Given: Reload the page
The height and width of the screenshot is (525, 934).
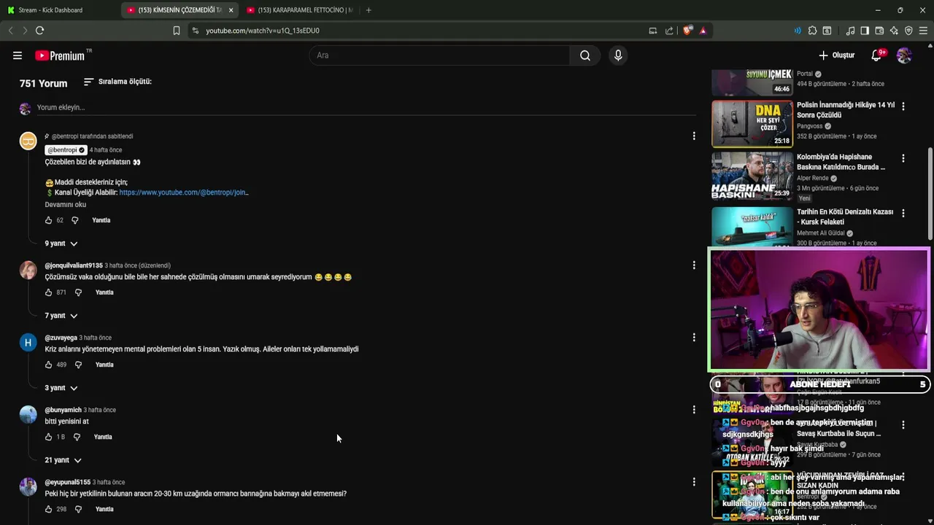Looking at the screenshot, I should pos(39,31).
